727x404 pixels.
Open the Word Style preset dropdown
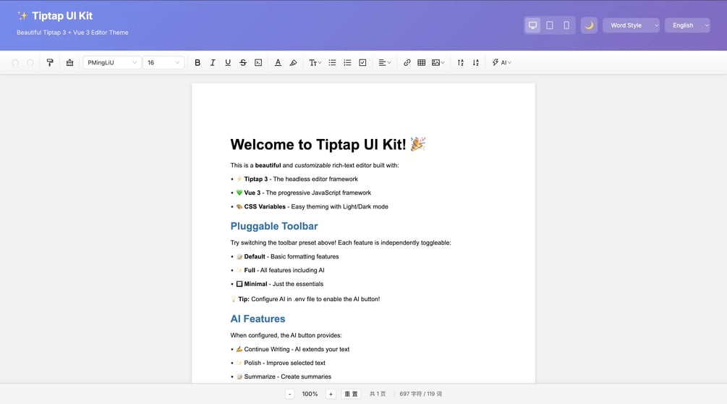click(631, 25)
